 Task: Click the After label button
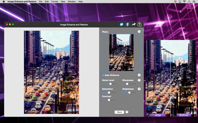158,115
